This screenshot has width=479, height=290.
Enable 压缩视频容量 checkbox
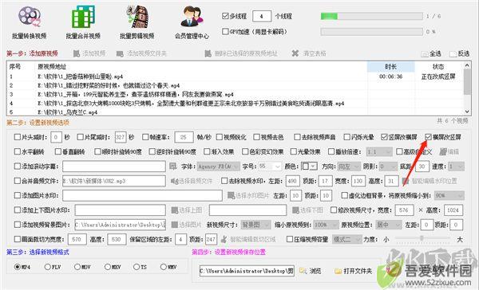point(290,239)
